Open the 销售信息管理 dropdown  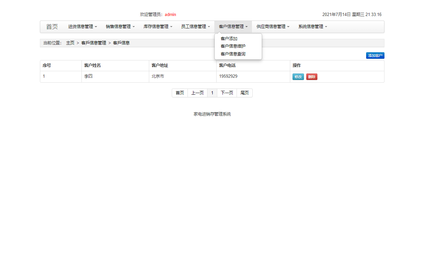point(120,27)
